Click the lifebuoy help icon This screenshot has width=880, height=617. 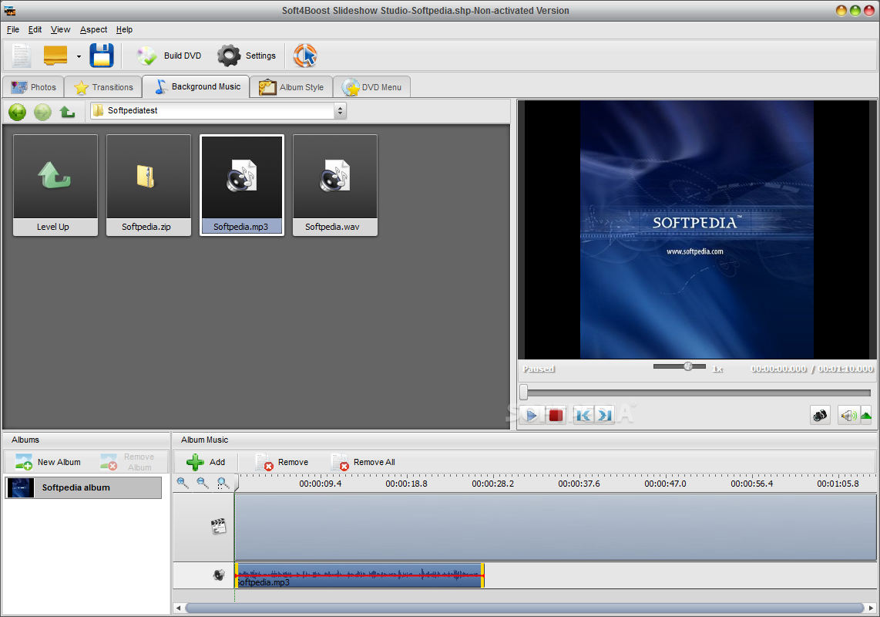coord(304,55)
